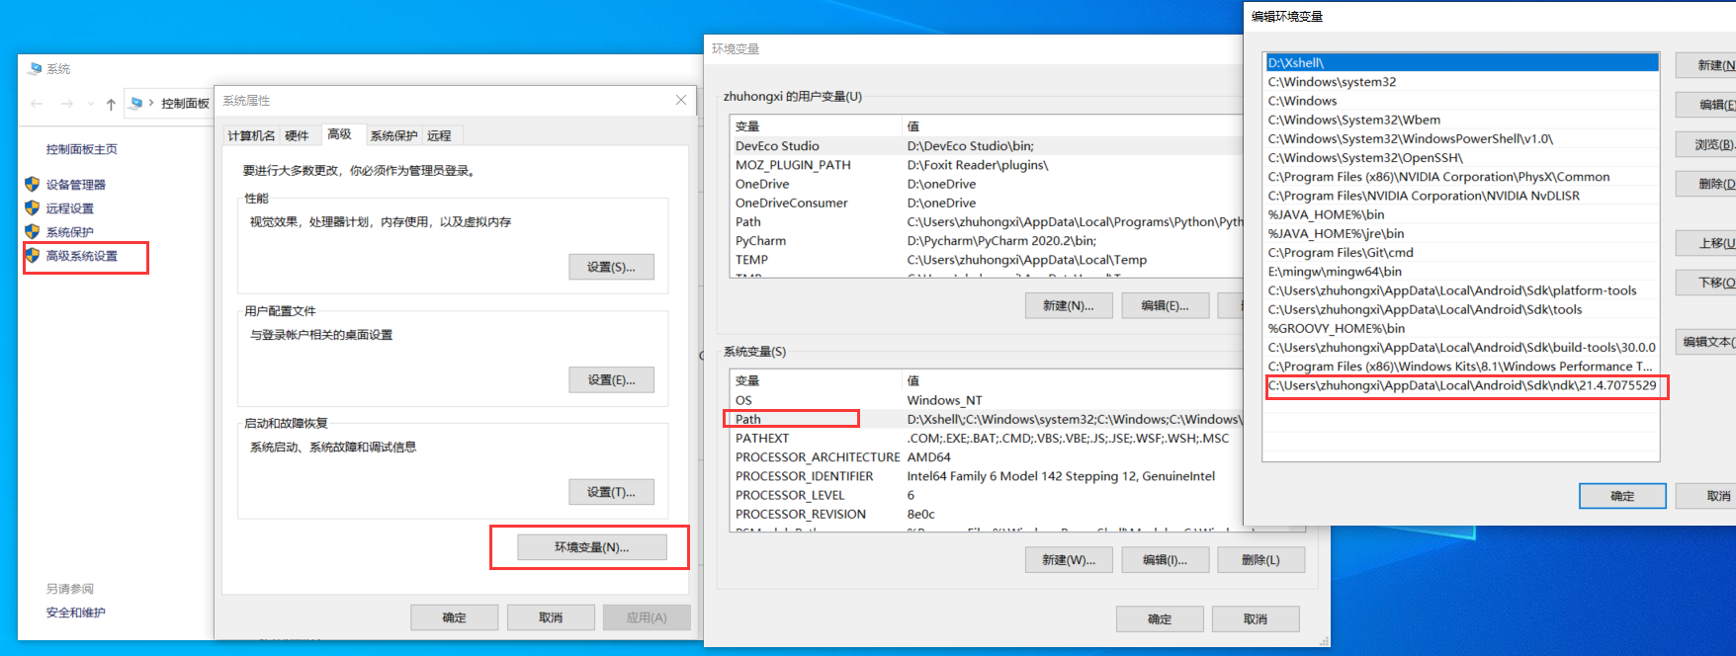Switch to the 计算机名 tab

[251, 135]
